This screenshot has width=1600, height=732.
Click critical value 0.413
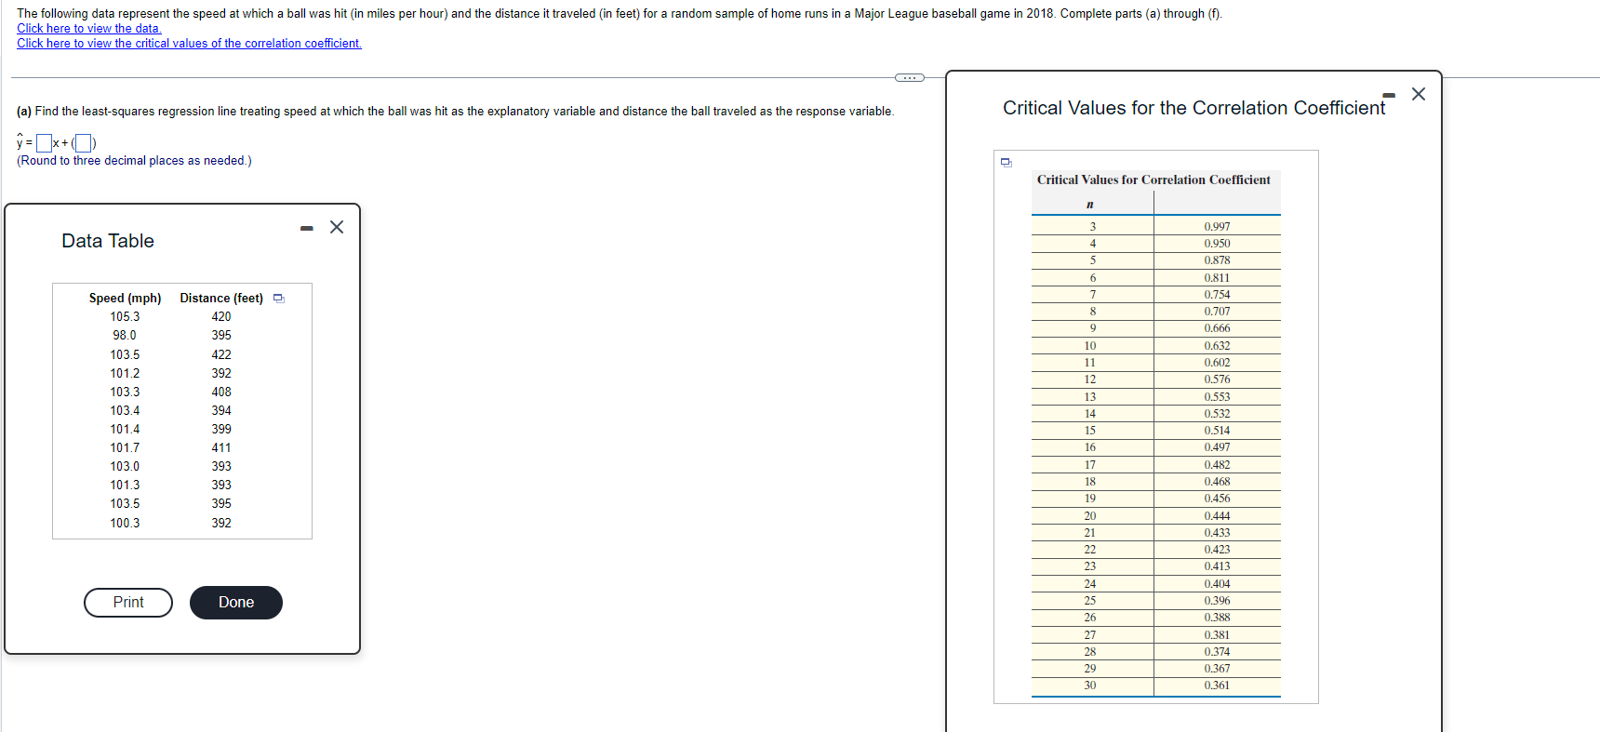click(1217, 566)
